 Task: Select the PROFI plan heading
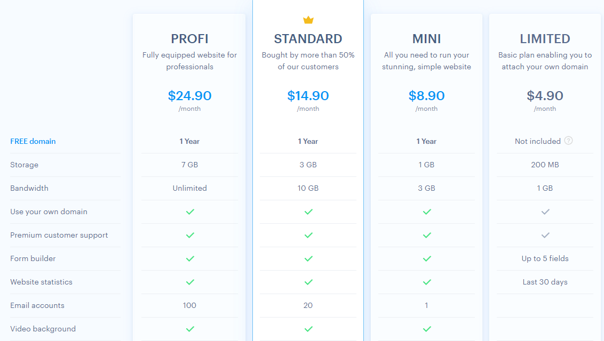pos(189,39)
